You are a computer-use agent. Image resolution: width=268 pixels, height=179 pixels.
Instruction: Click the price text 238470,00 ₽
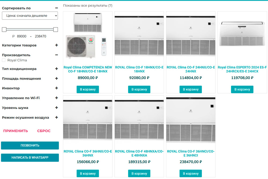(x=191, y=162)
